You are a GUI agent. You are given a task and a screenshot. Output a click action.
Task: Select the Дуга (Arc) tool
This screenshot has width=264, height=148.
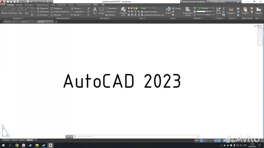(x=27, y=10)
